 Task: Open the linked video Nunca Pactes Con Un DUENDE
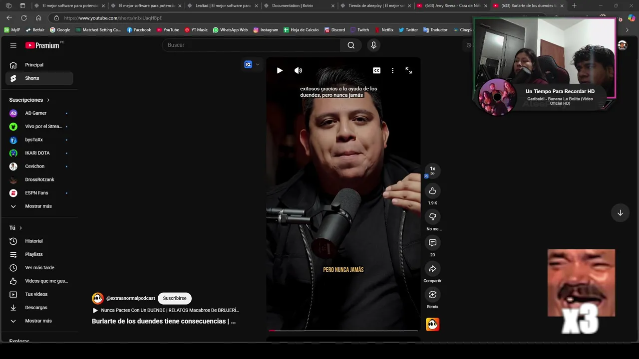[x=166, y=310]
